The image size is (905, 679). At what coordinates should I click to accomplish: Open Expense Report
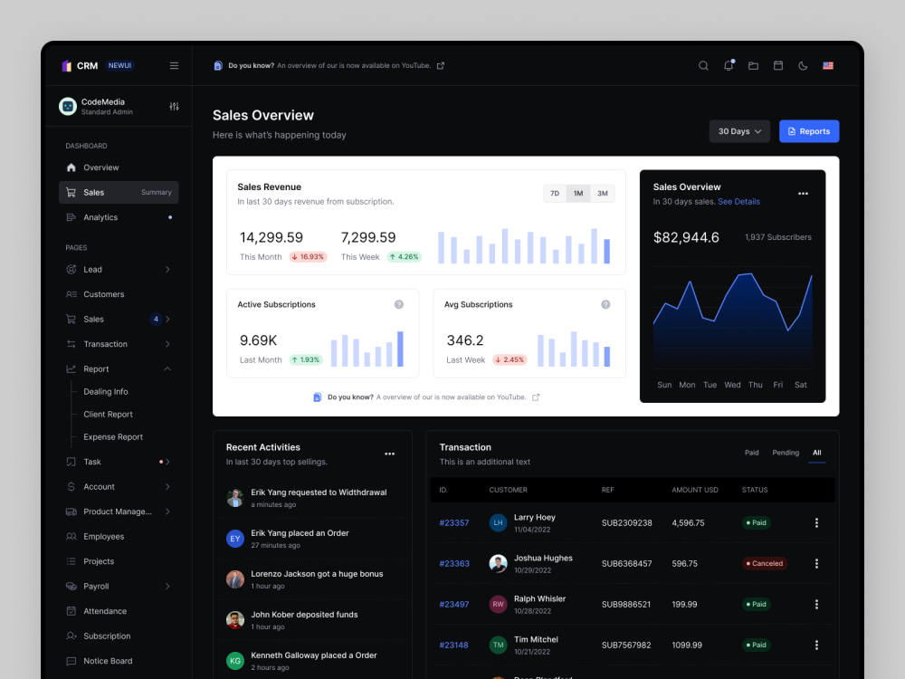click(x=113, y=436)
